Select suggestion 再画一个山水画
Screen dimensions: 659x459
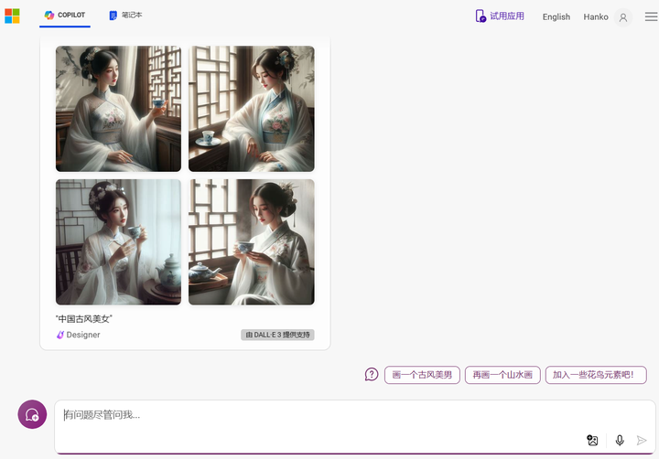[x=502, y=375]
